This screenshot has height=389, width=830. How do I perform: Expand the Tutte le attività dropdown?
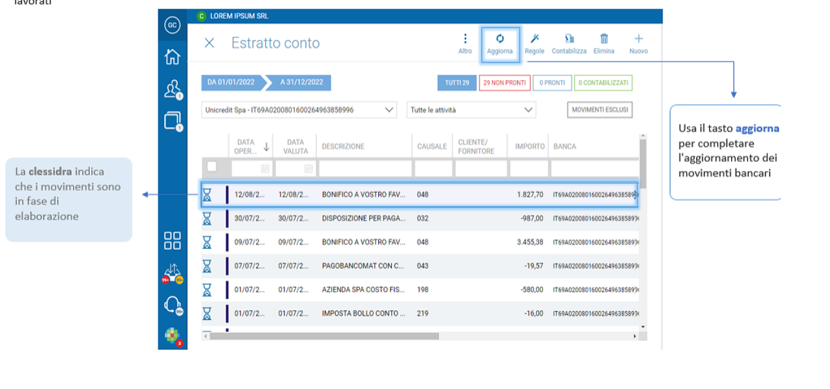point(471,110)
